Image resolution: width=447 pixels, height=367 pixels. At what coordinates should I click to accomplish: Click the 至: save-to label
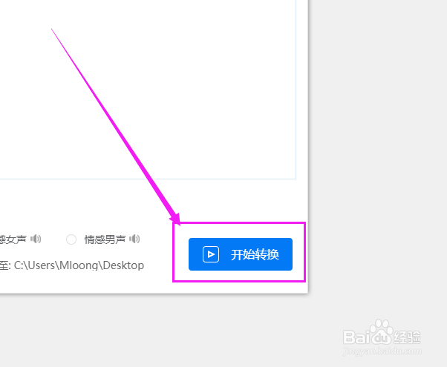[5, 265]
